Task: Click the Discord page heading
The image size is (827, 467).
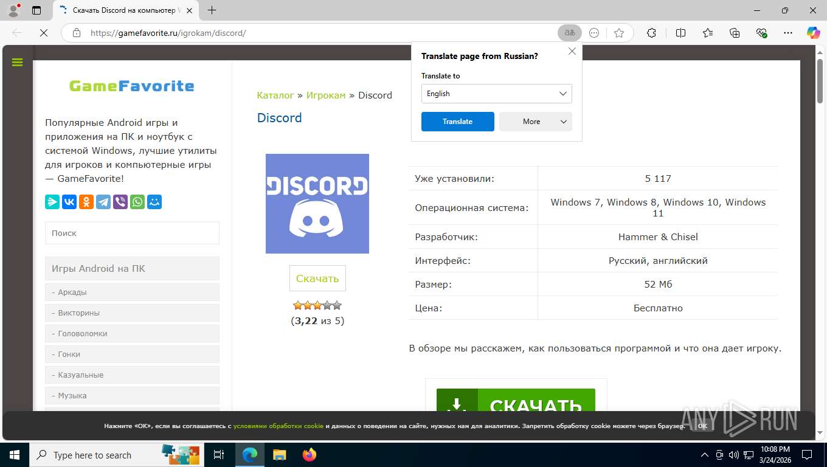Action: coord(279,118)
